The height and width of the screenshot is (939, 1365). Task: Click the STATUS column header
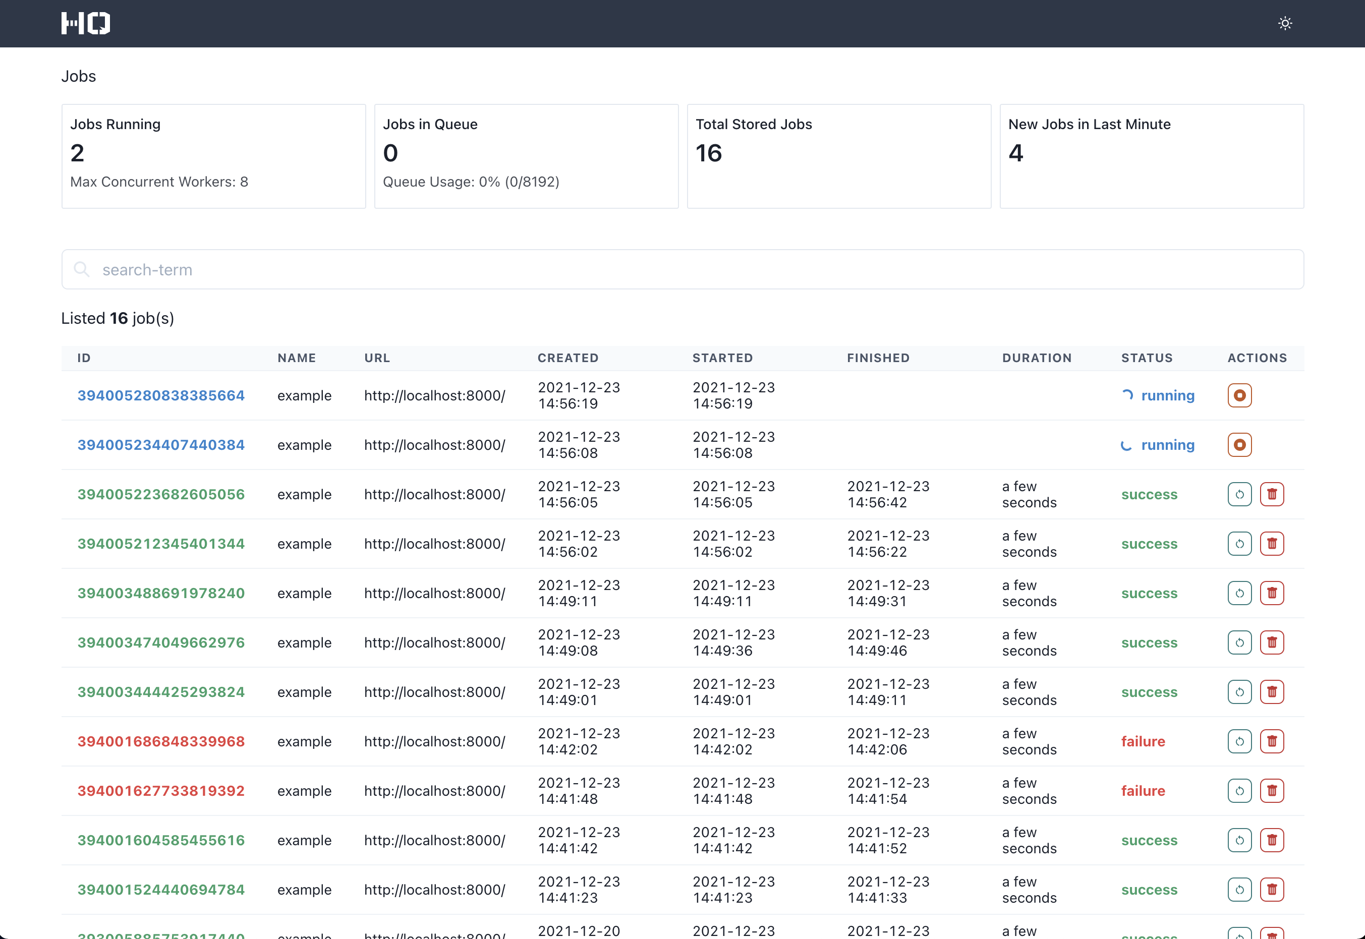tap(1146, 358)
